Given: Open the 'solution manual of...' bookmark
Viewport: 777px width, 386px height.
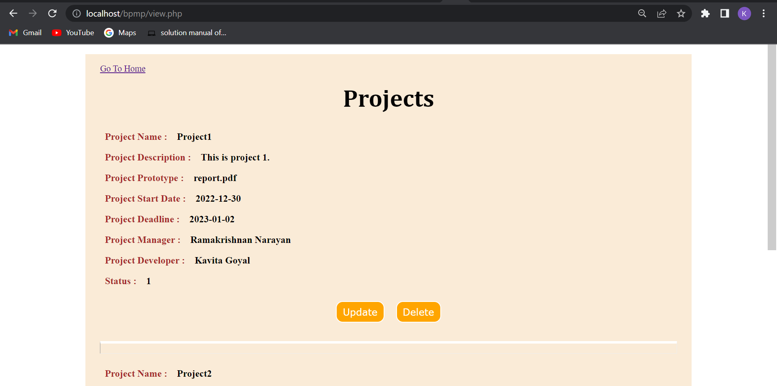Looking at the screenshot, I should [186, 33].
